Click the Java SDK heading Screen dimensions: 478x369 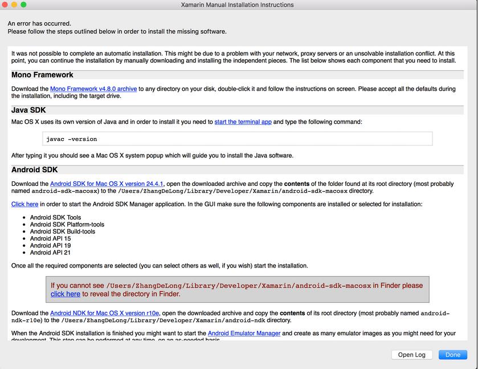28,110
